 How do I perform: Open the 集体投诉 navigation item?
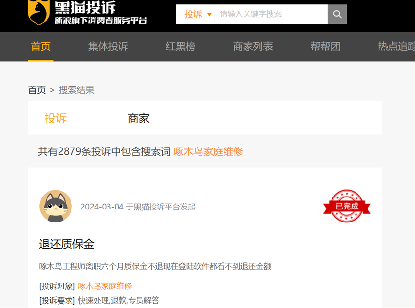coord(108,47)
